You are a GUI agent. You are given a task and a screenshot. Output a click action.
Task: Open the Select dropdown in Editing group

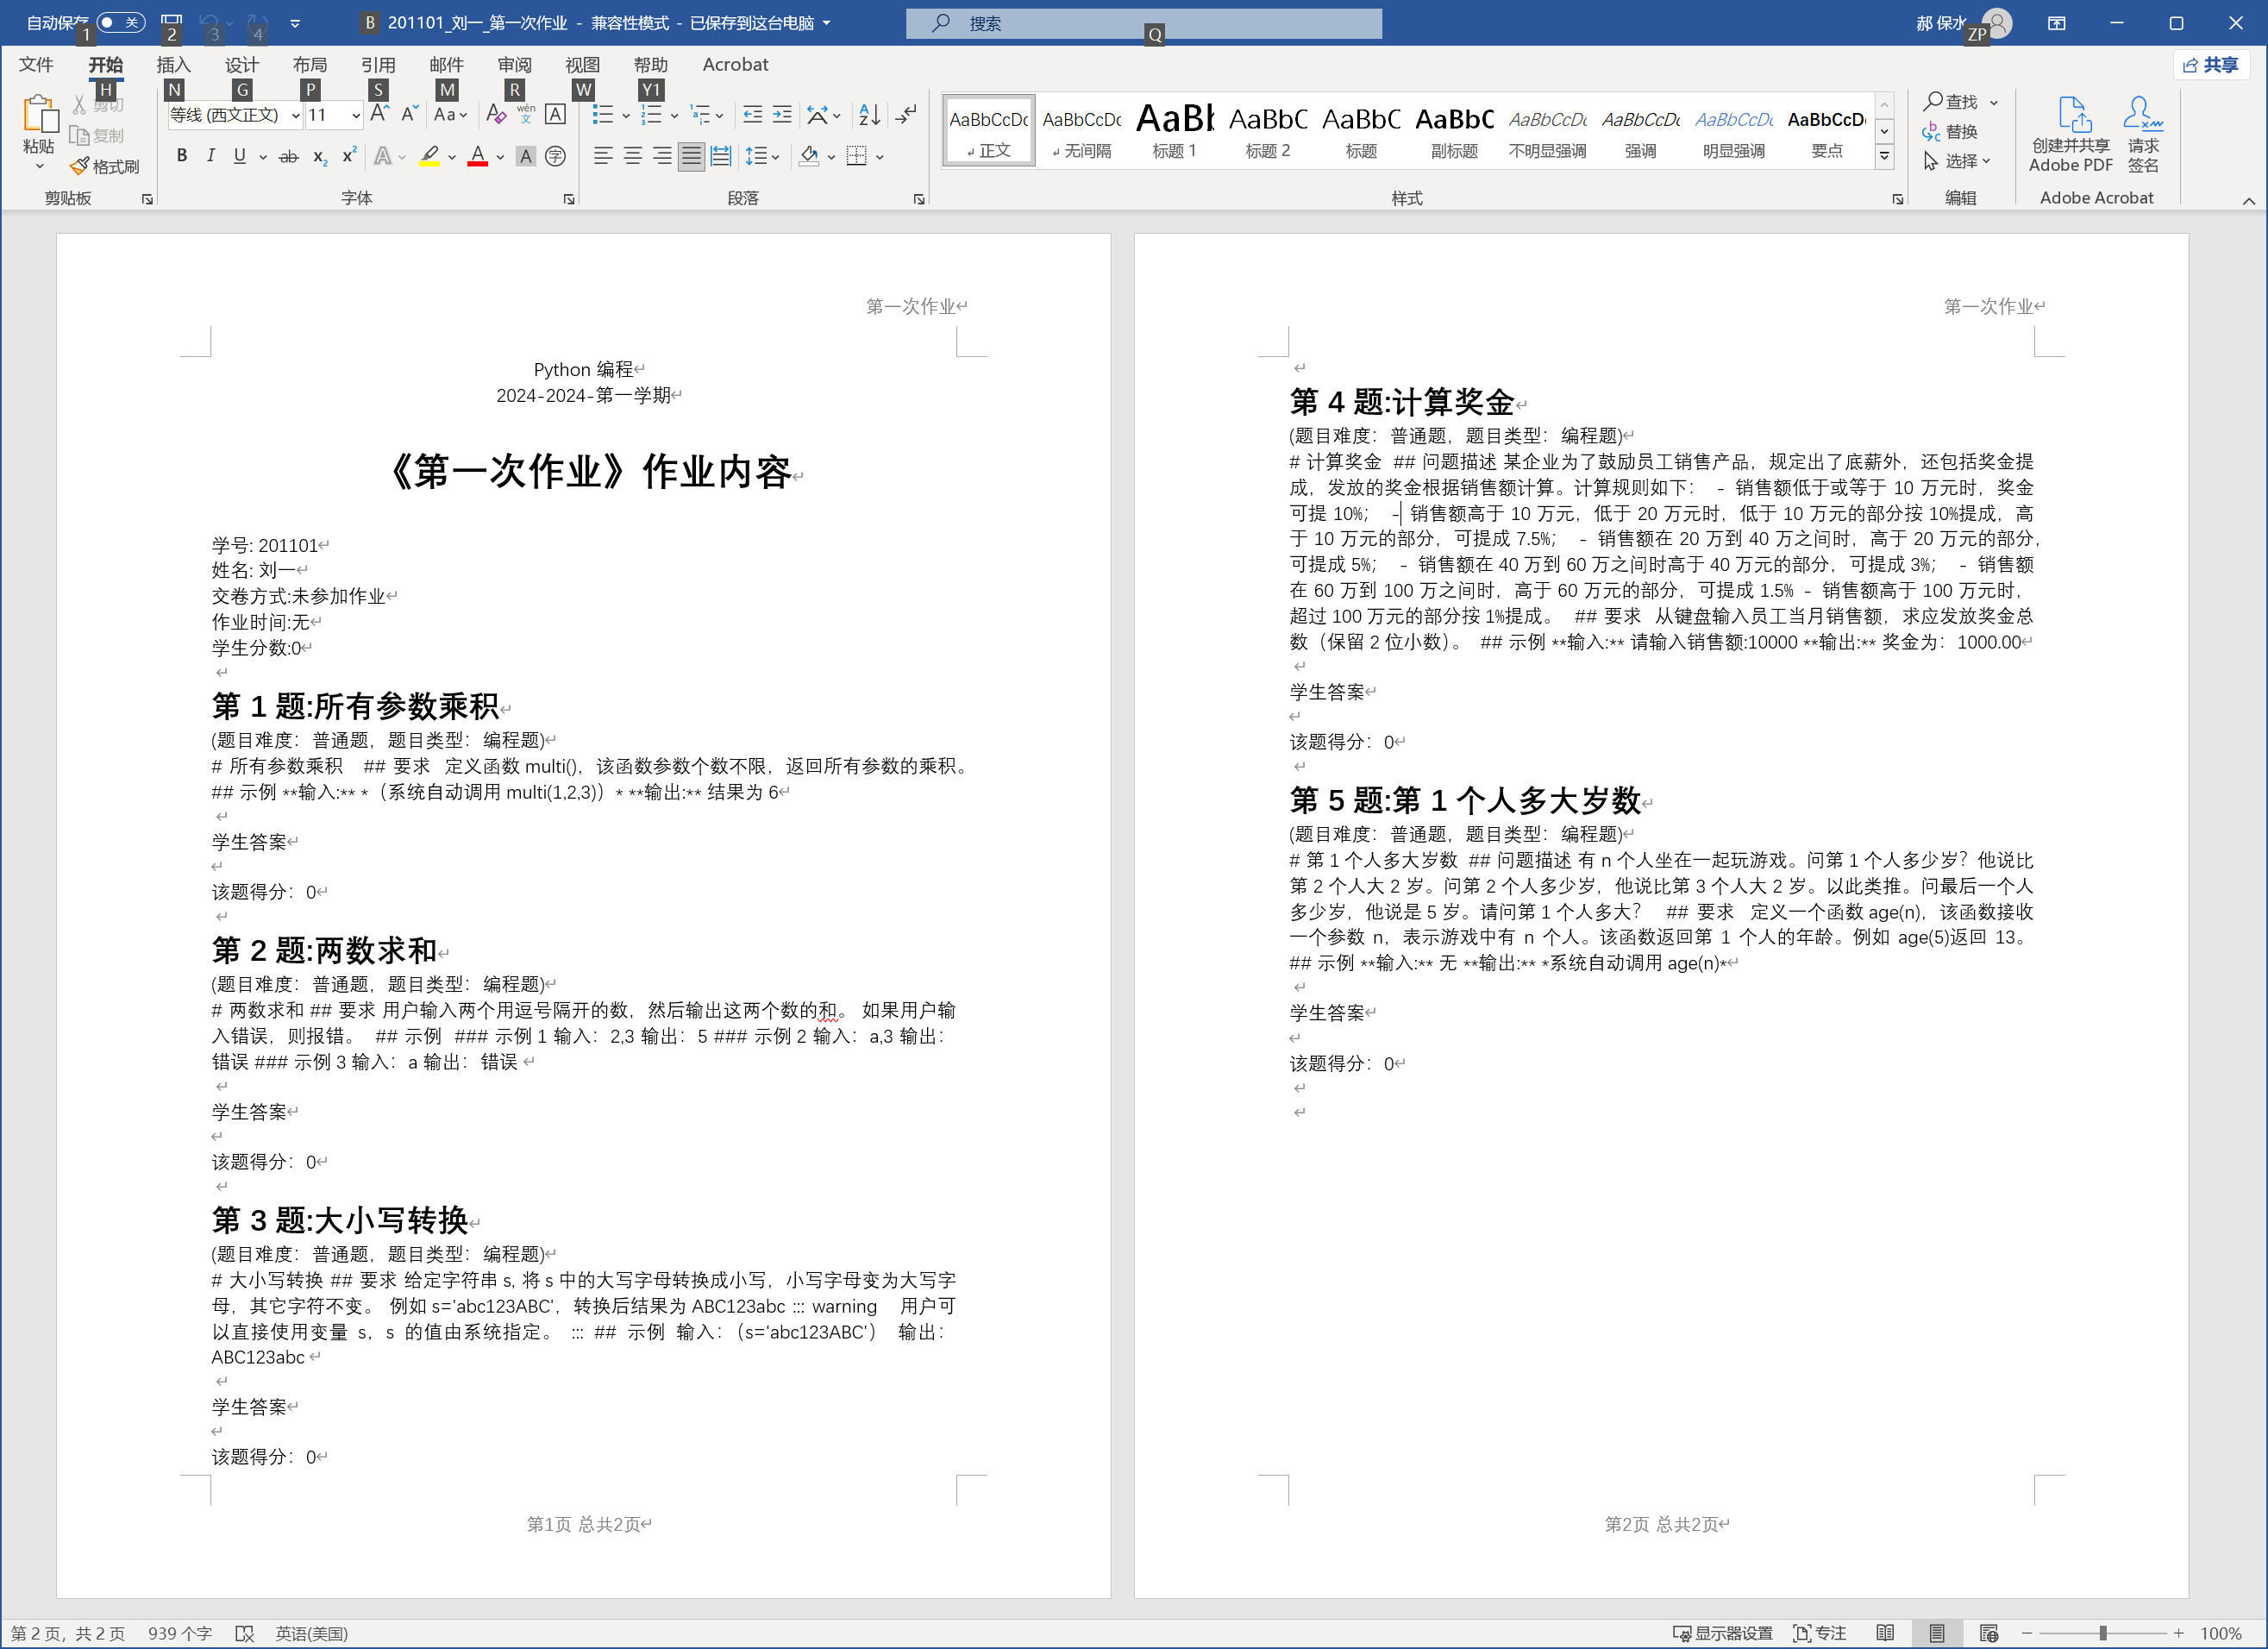tap(1957, 160)
